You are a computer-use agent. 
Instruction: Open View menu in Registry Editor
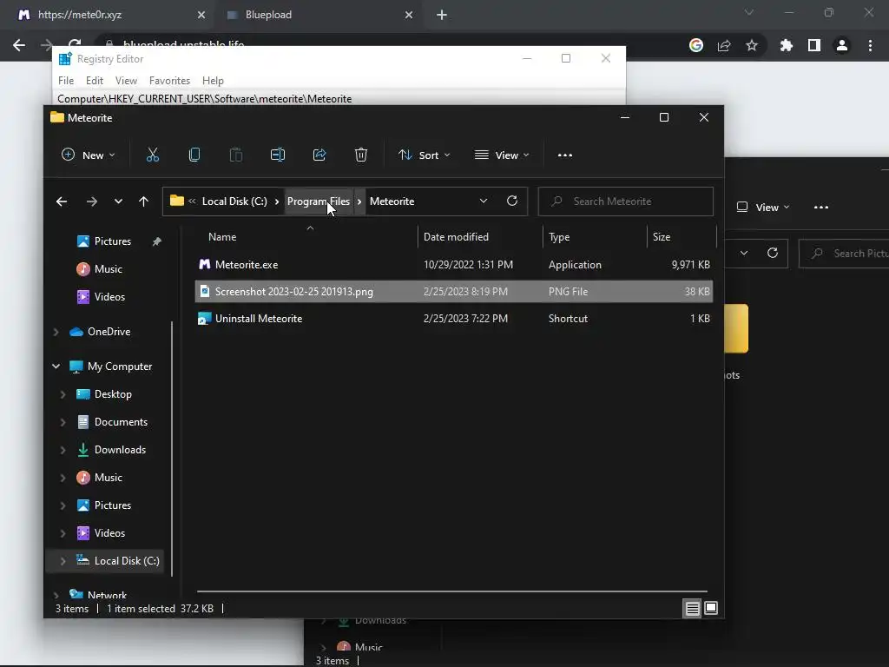coord(126,81)
